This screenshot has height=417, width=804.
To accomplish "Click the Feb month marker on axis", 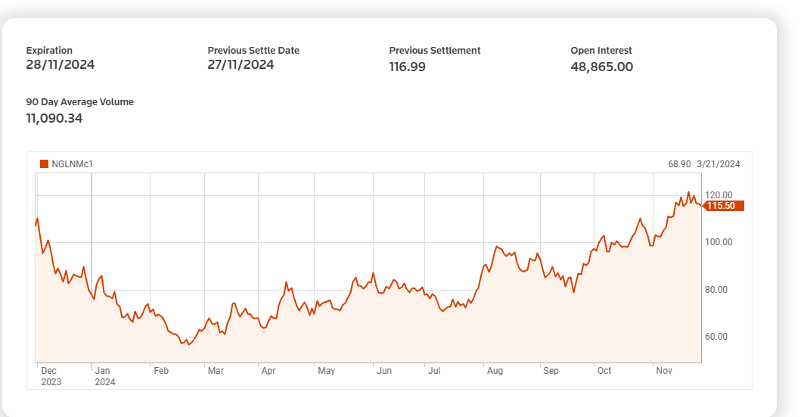I will [161, 370].
